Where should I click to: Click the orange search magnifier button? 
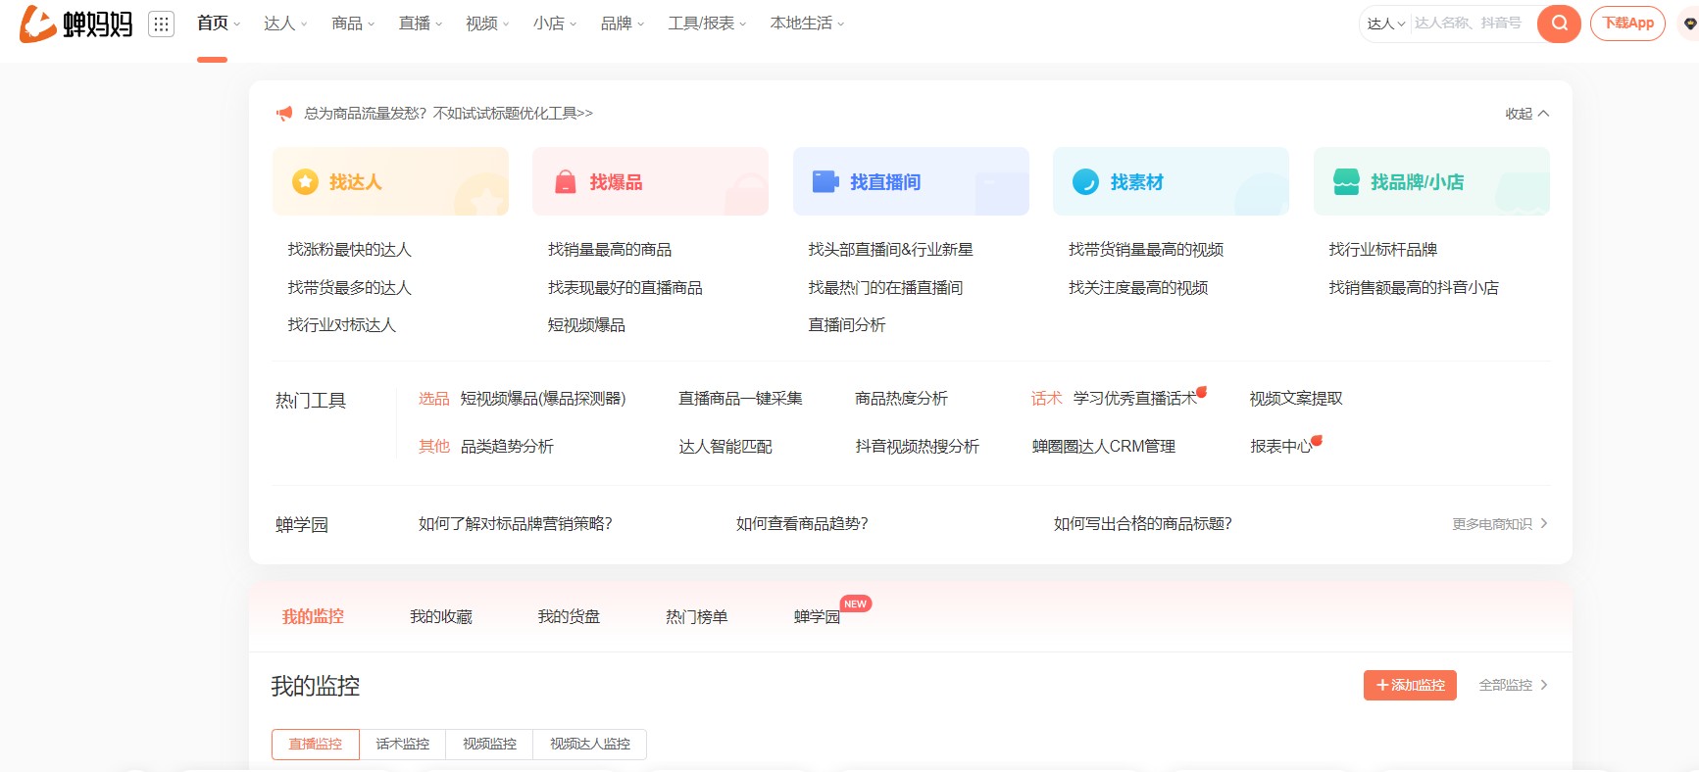pos(1559,24)
